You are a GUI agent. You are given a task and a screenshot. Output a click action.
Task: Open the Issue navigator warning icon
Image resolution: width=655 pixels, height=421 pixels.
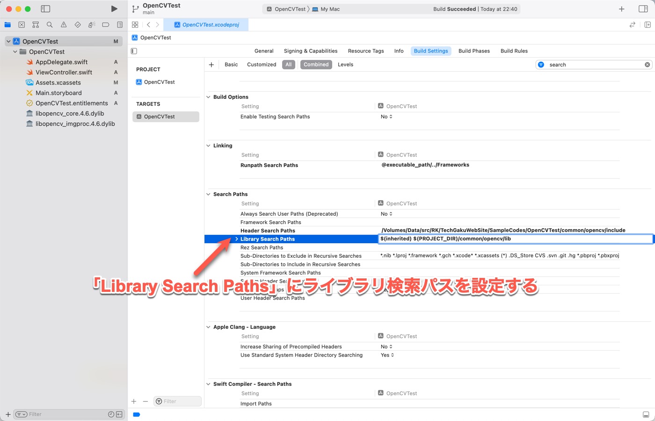coord(64,25)
